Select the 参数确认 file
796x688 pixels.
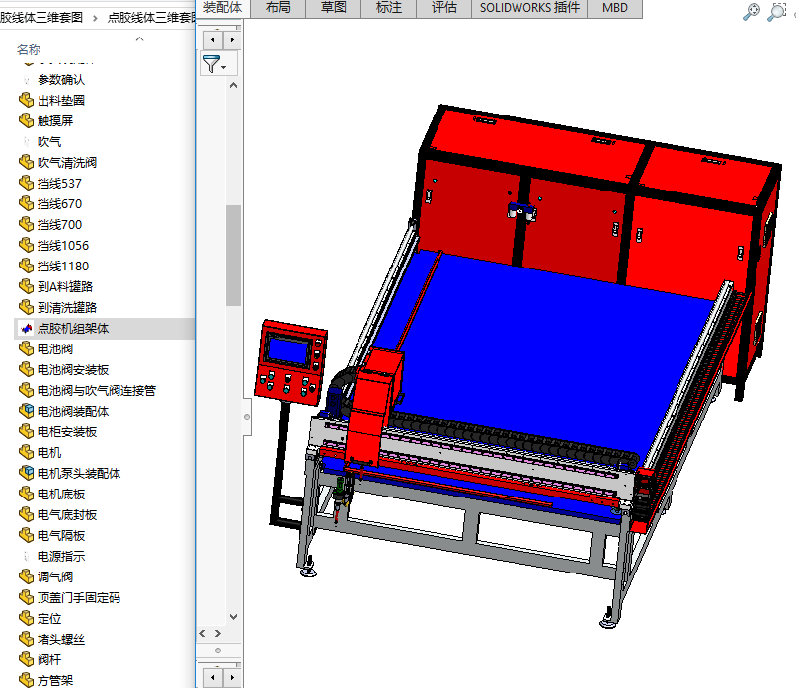coord(61,80)
